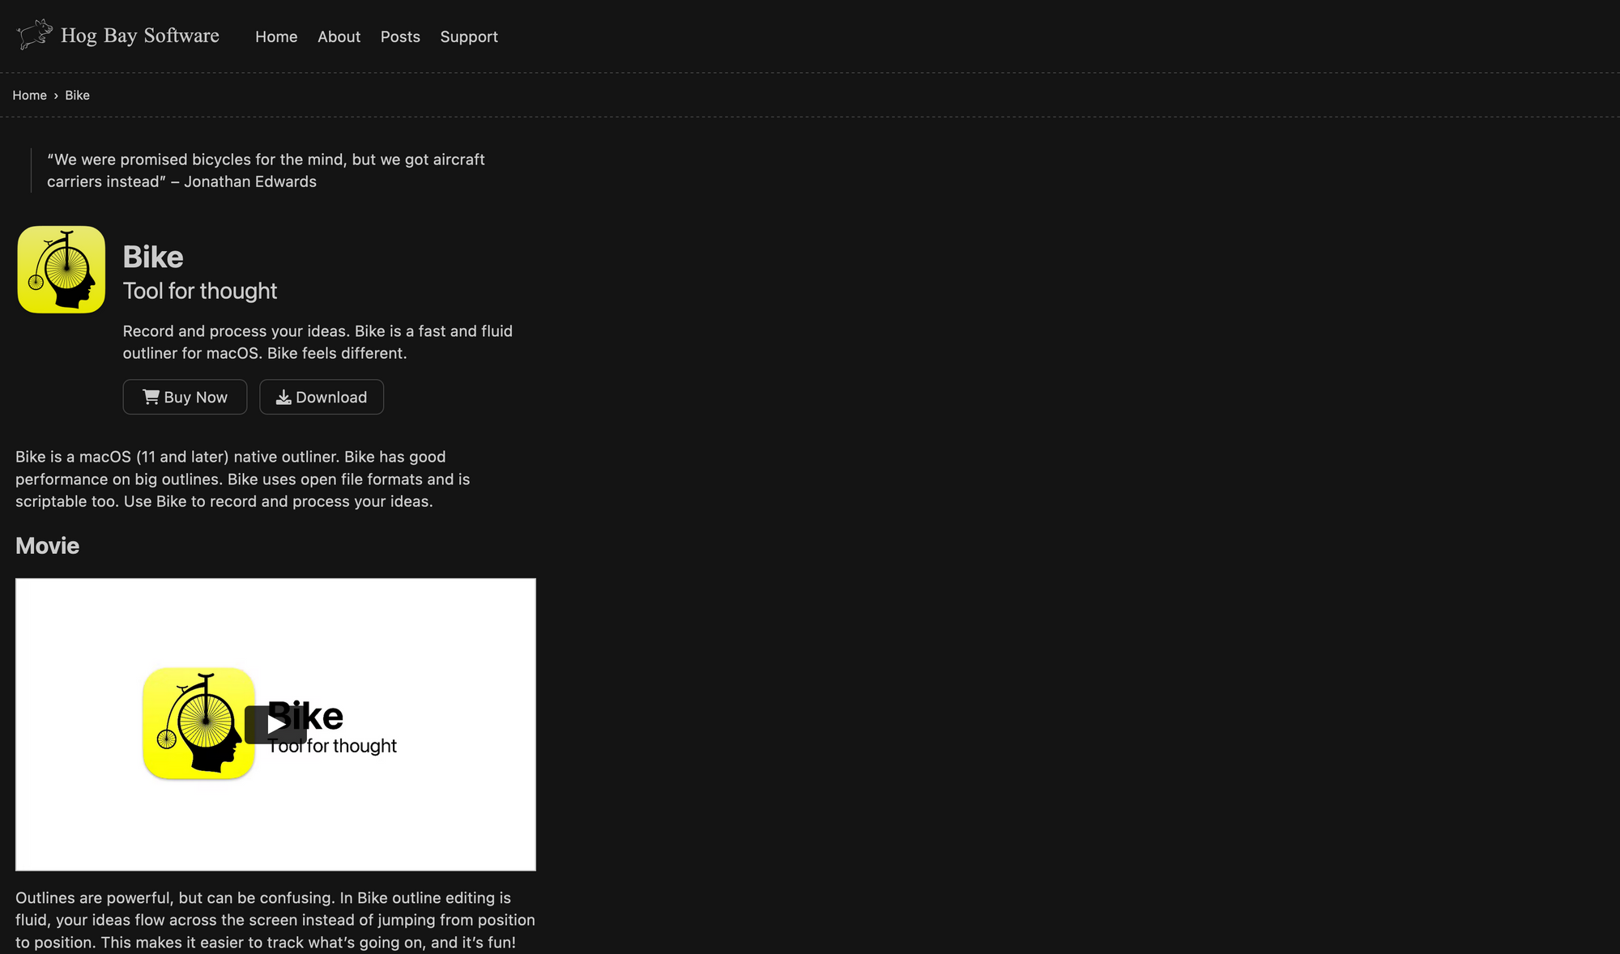Click the Bike breadcrumb item

[77, 96]
